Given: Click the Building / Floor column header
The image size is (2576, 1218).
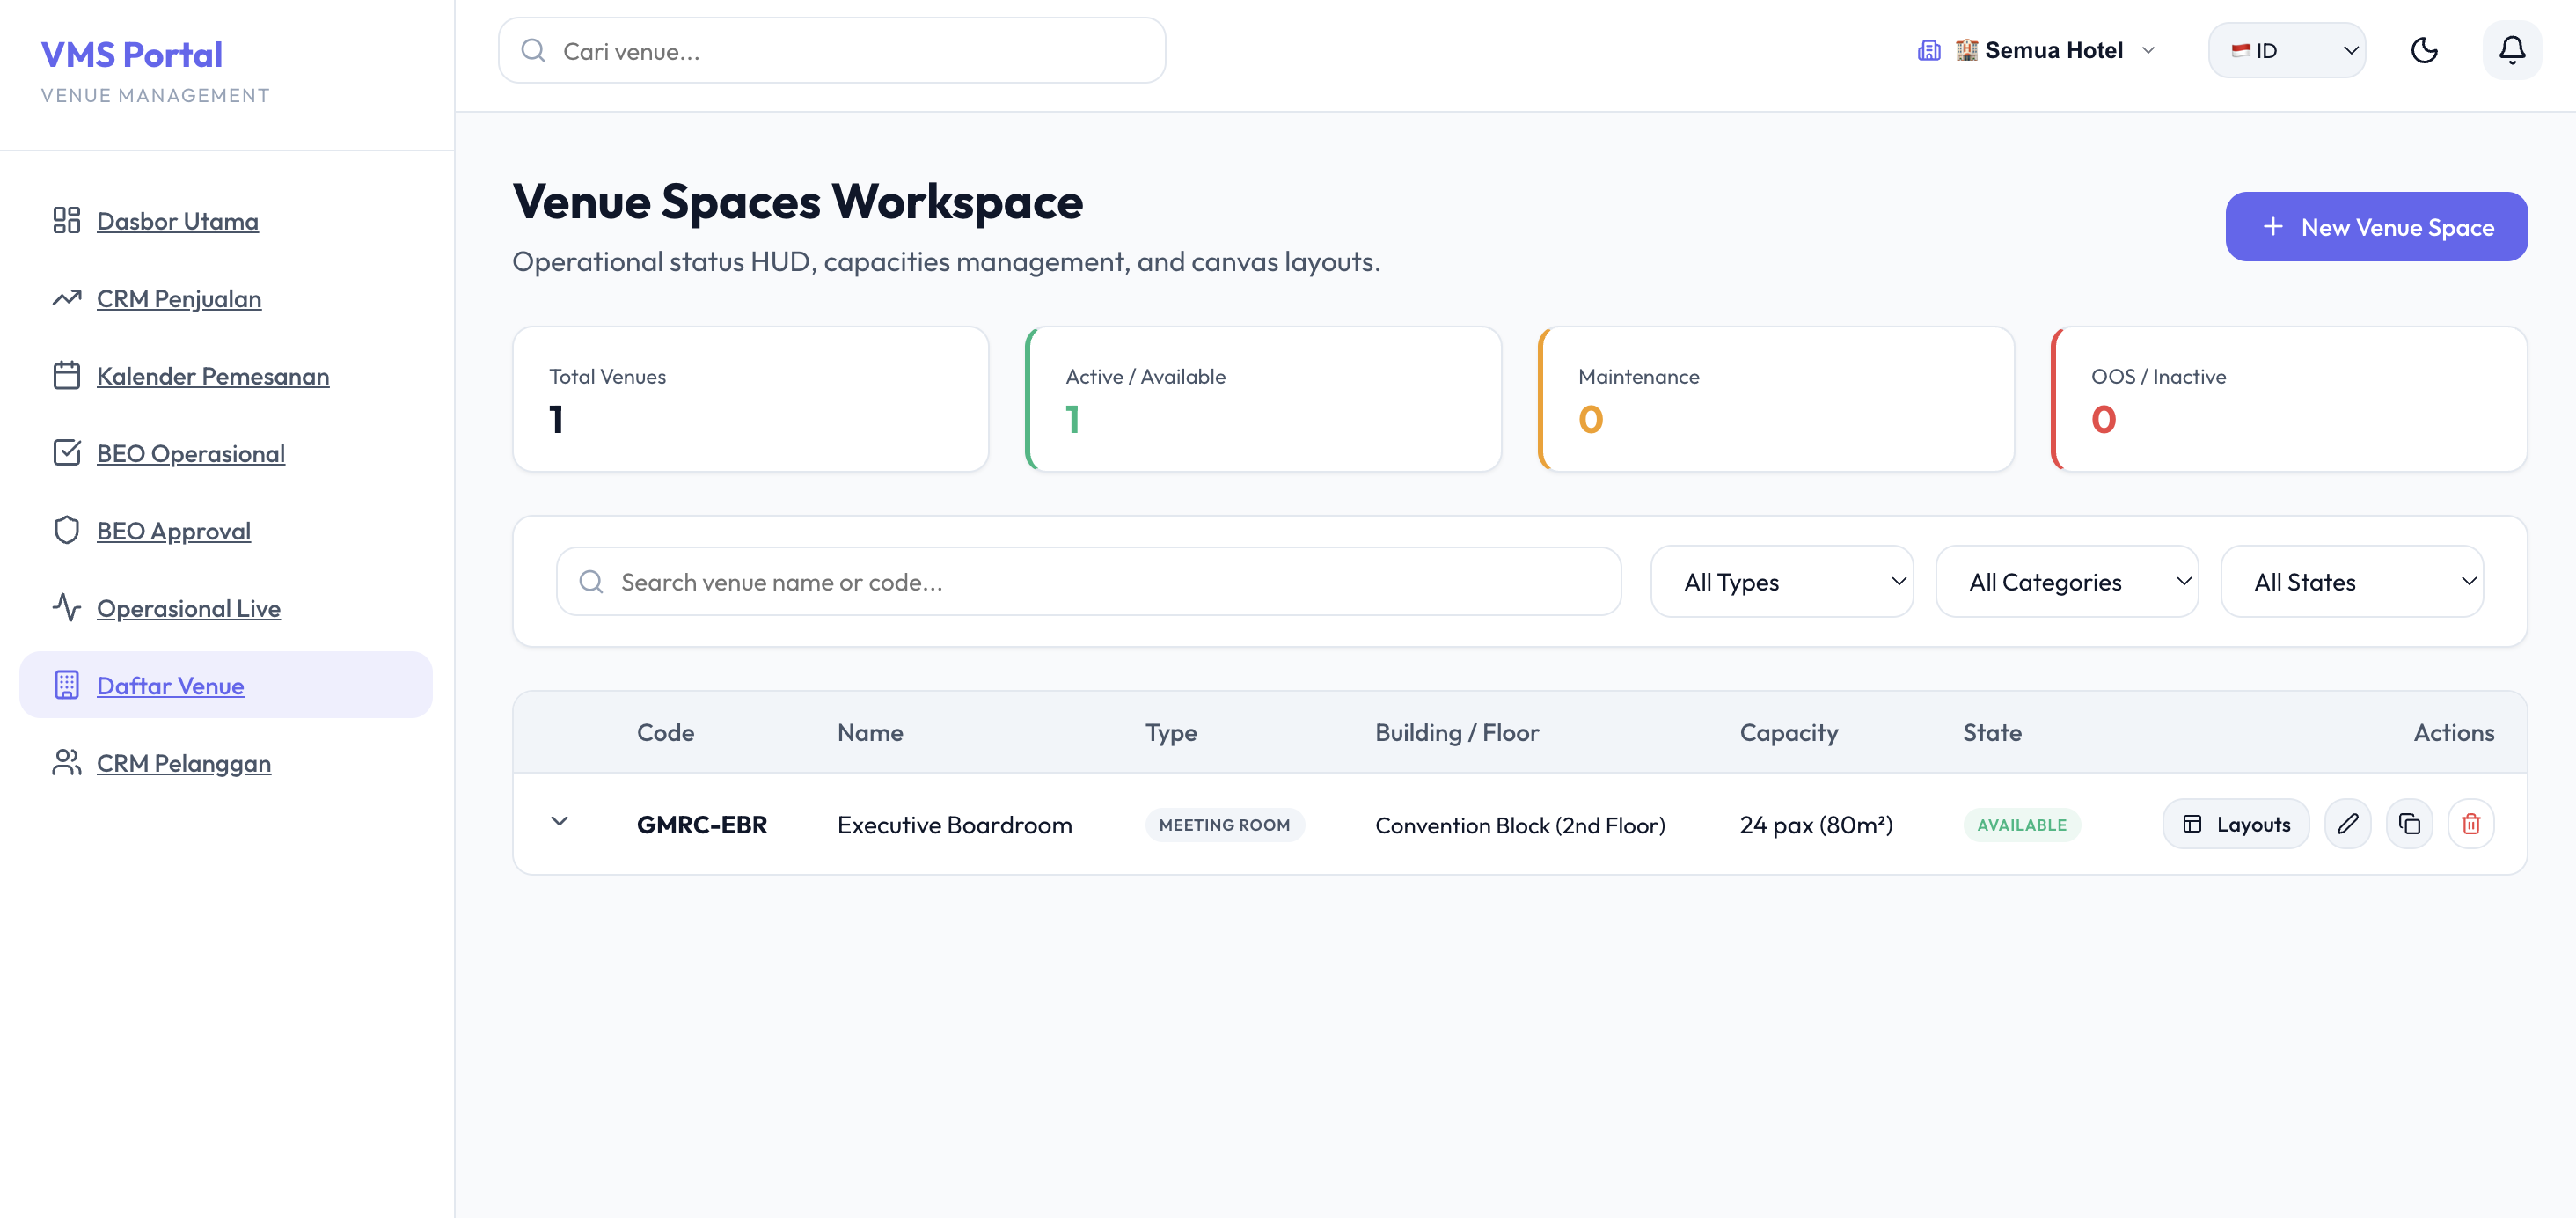Looking at the screenshot, I should pos(1457,733).
